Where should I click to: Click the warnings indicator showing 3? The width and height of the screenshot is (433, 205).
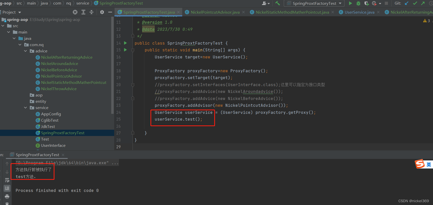click(x=426, y=21)
